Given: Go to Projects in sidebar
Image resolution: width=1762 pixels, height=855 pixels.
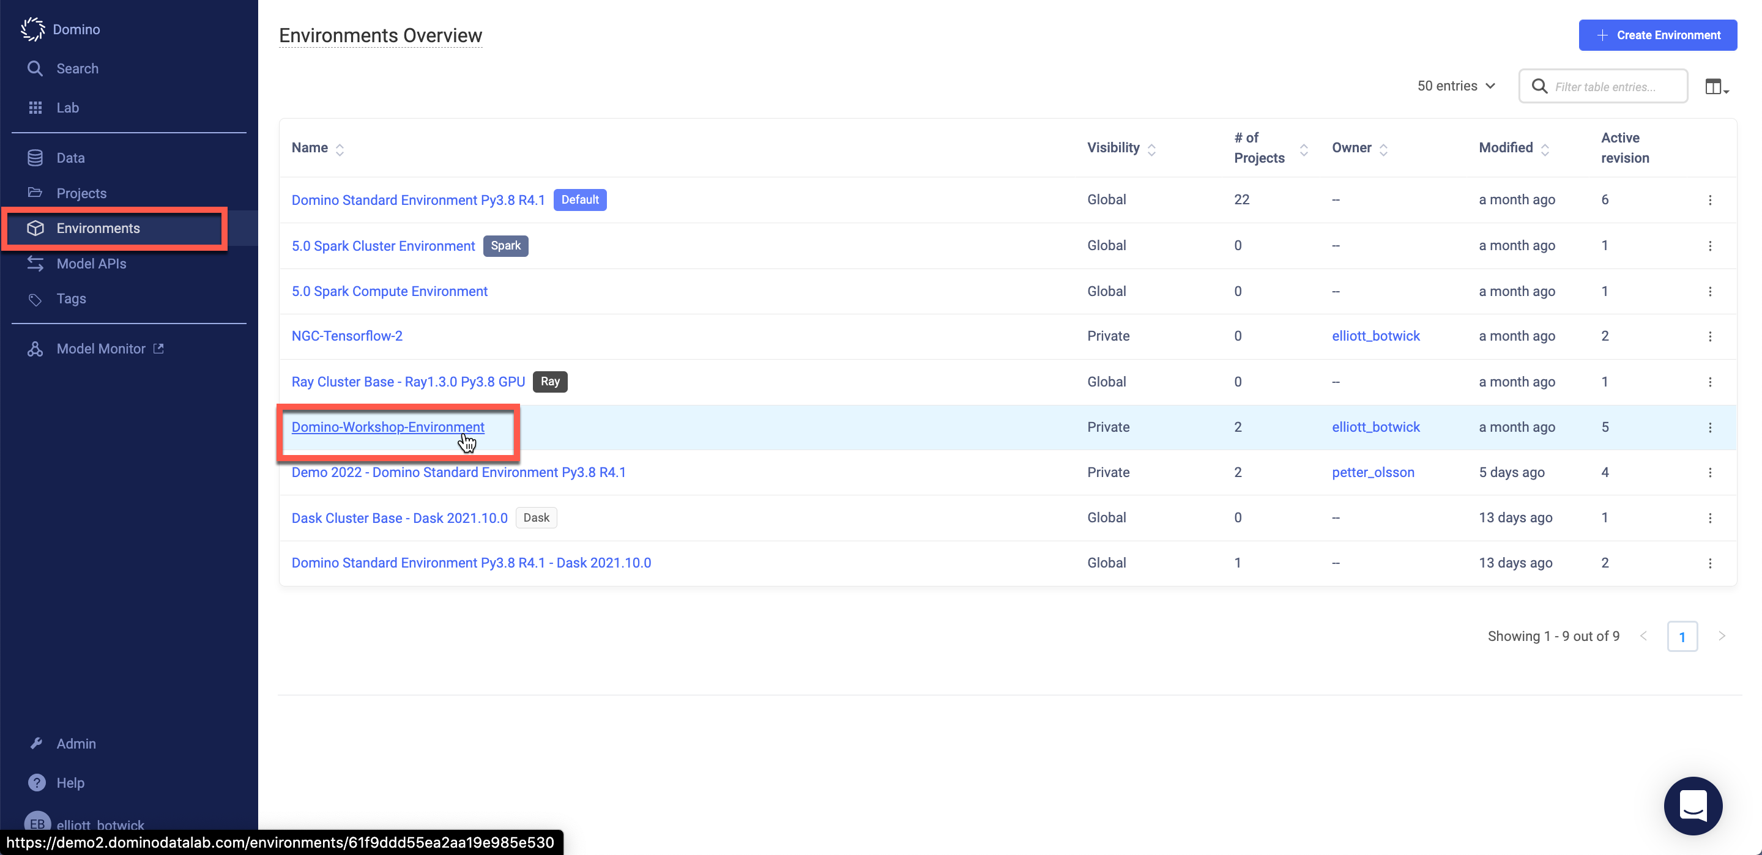Looking at the screenshot, I should 81,194.
